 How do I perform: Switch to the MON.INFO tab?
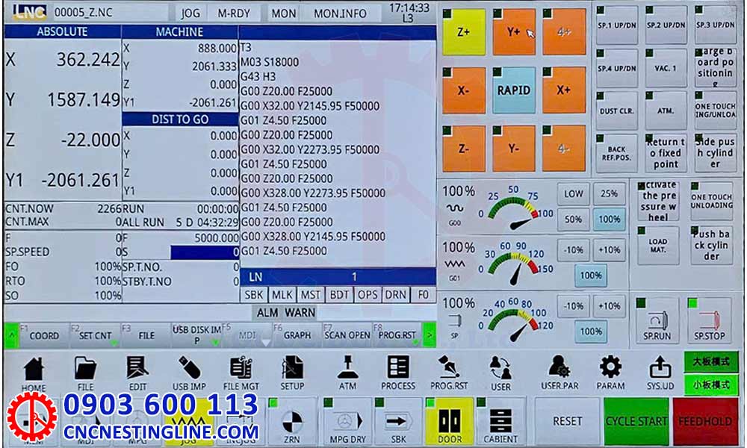coord(339,13)
